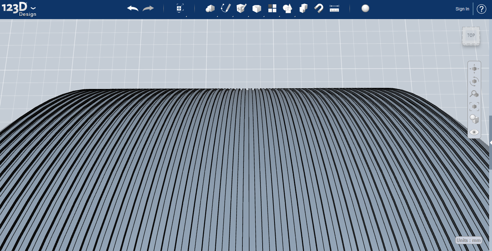Click TOP on the view cube
Screen dimensions: 492x251
tap(471, 35)
